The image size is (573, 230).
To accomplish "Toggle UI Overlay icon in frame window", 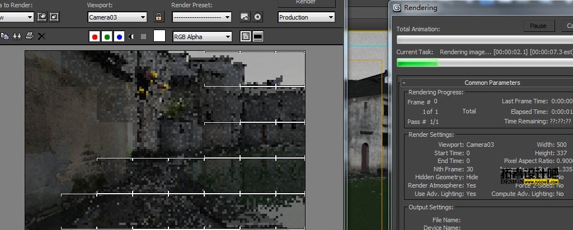I will point(246,36).
